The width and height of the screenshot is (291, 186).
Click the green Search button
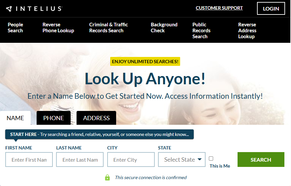(x=261, y=160)
